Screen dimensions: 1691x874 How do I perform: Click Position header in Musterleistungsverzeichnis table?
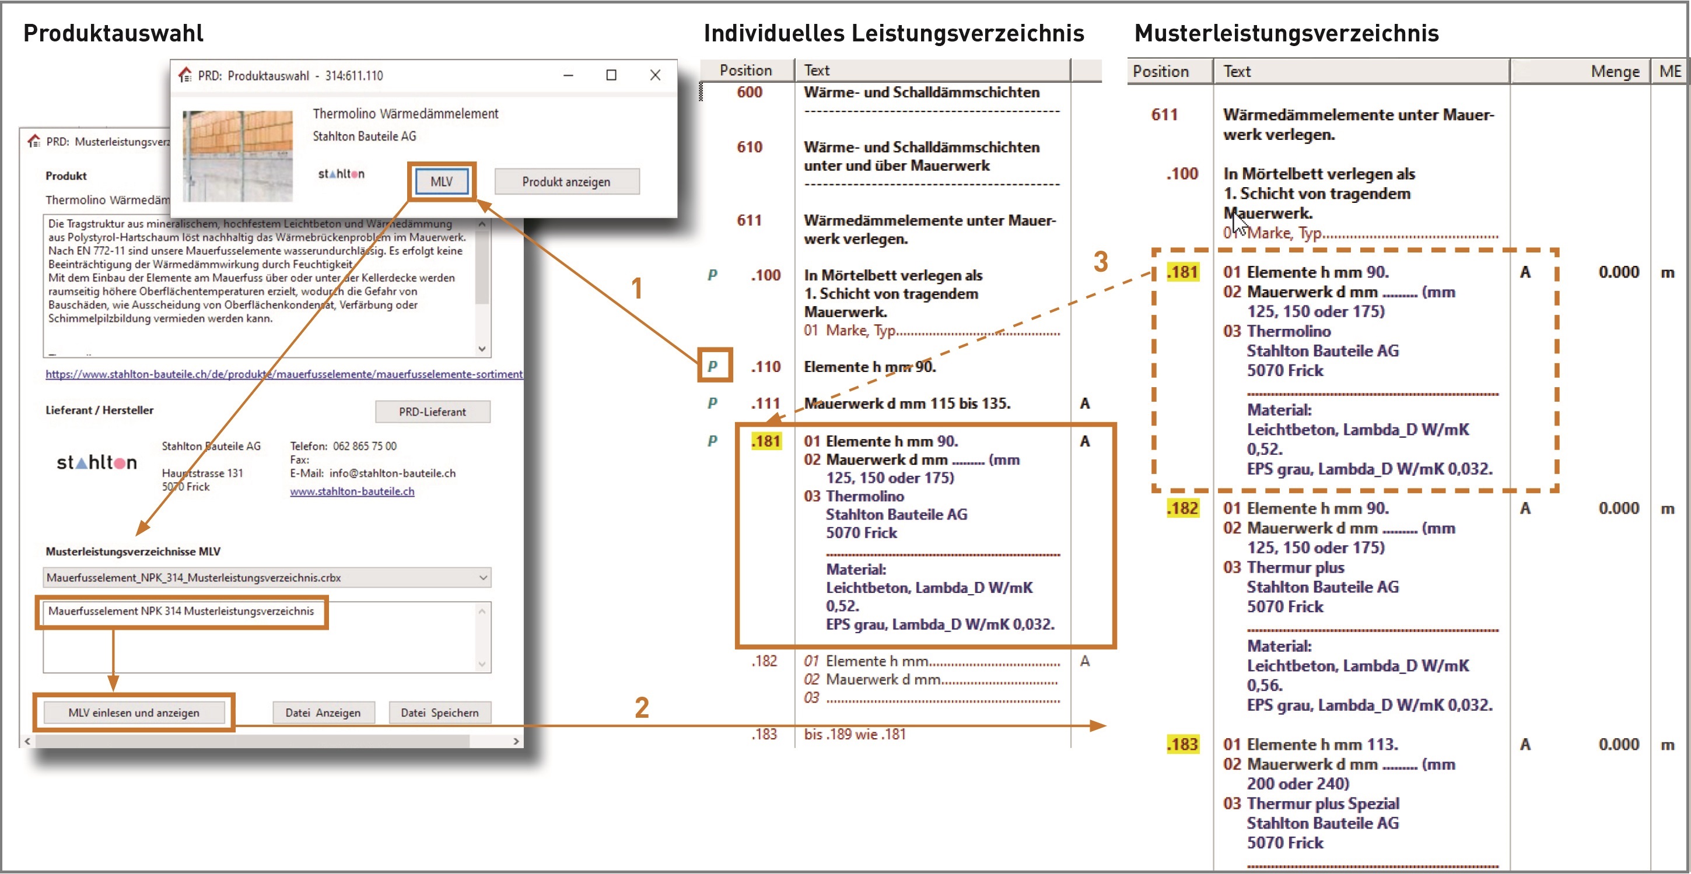1170,71
